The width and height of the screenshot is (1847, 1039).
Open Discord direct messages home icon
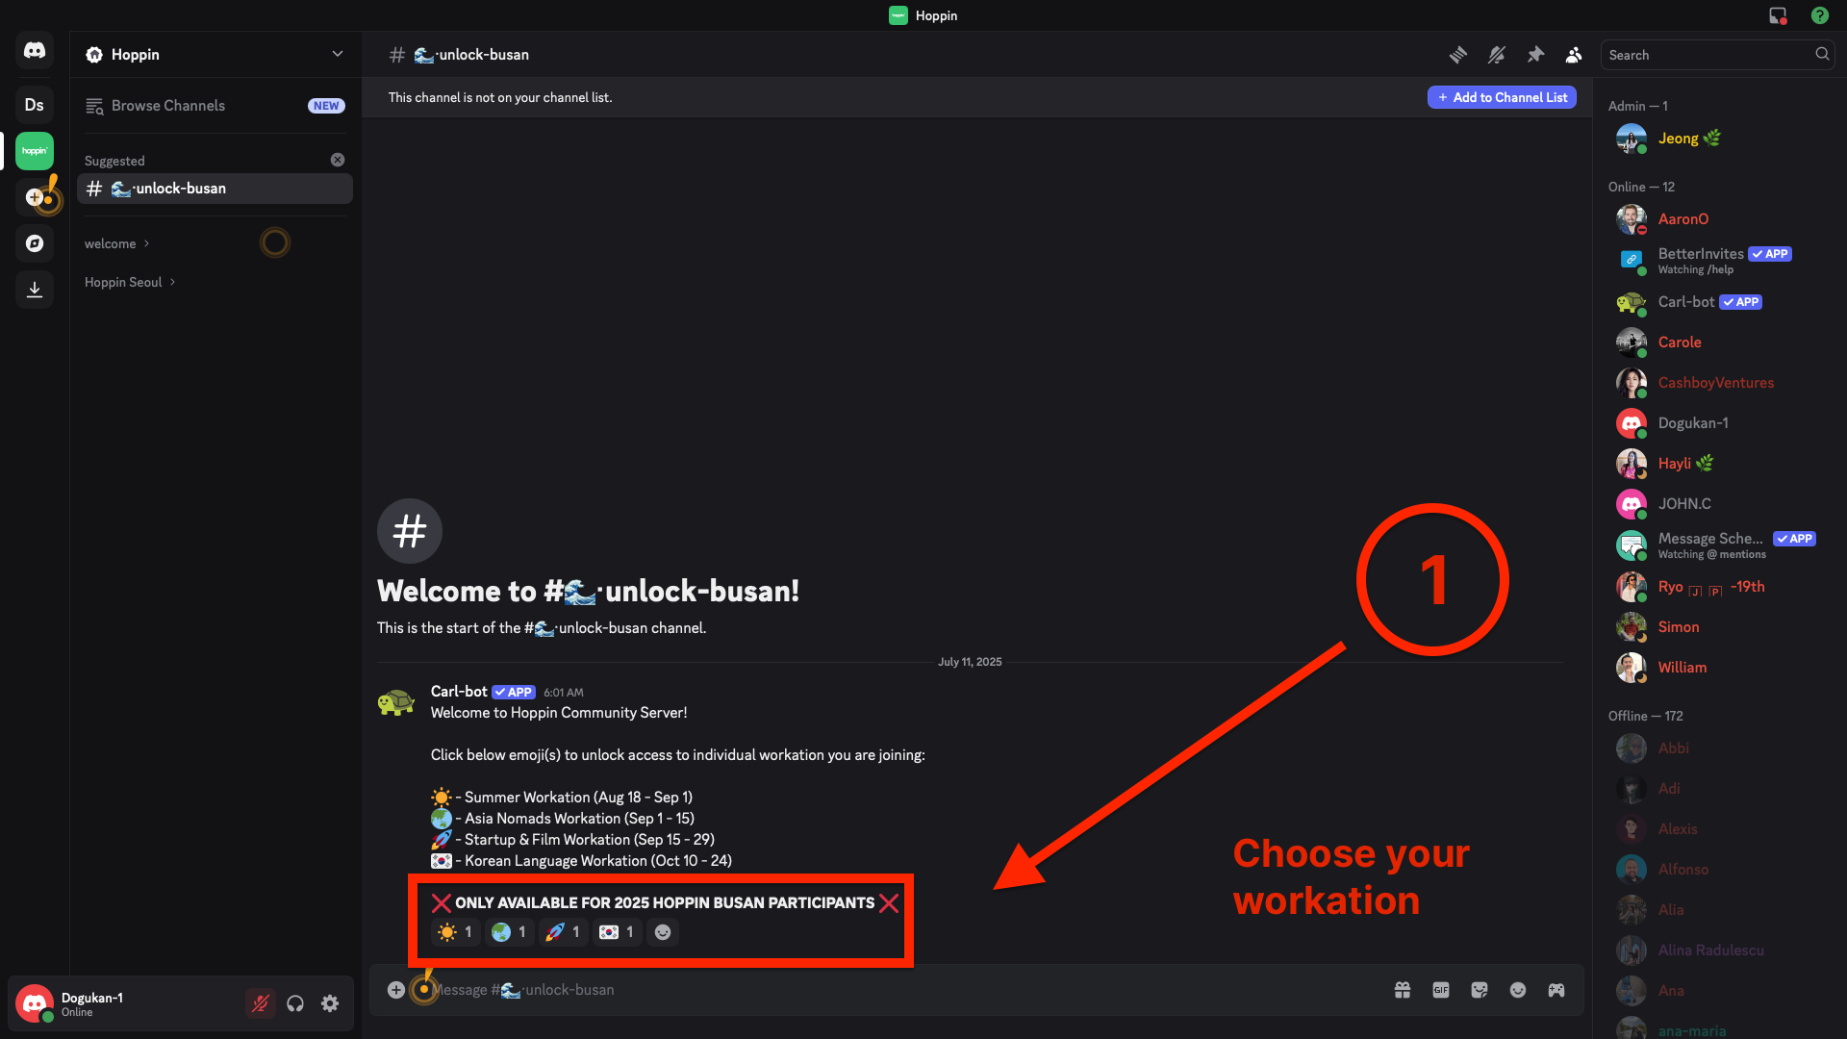(35, 50)
